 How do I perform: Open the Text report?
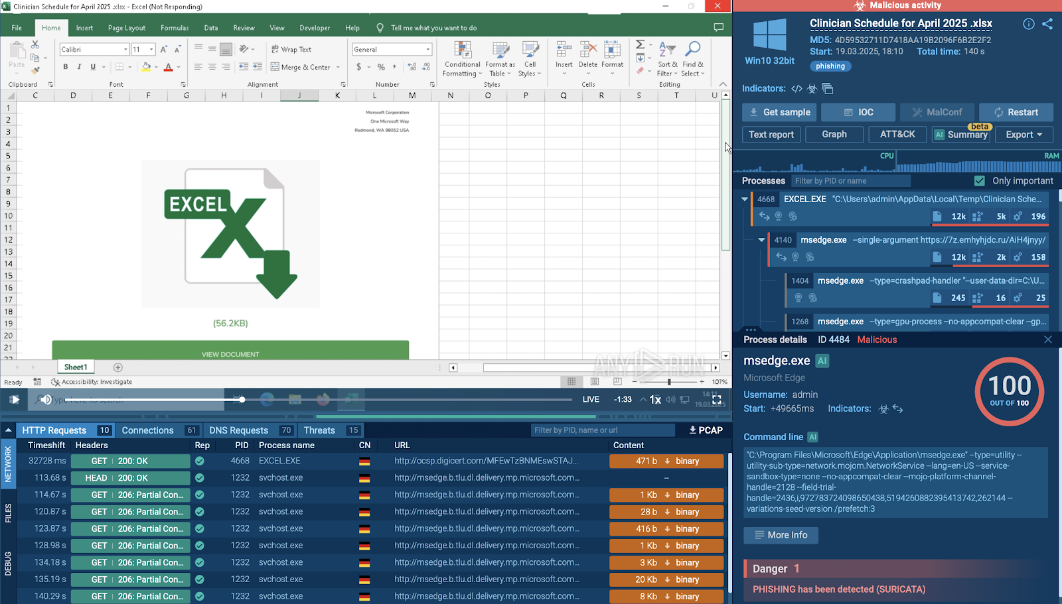(771, 135)
